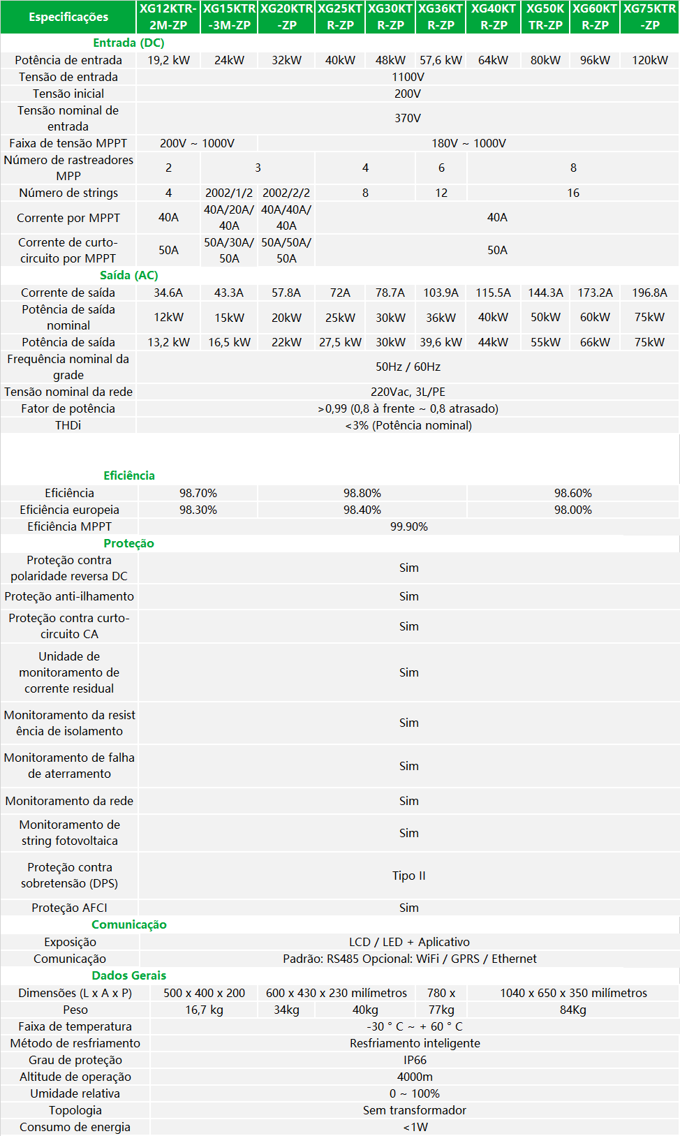The width and height of the screenshot is (680, 1136).
Task: Click the 40A/20A/40A current cell
Action: click(229, 217)
